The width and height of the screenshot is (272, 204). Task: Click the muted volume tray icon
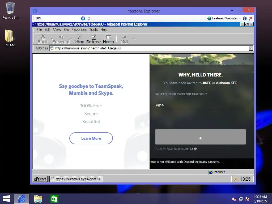(x=234, y=199)
